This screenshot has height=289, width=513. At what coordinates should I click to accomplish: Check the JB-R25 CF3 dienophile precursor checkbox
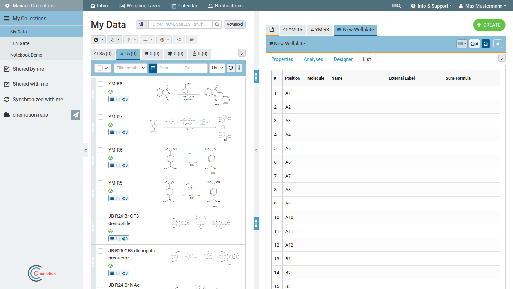coord(101,251)
